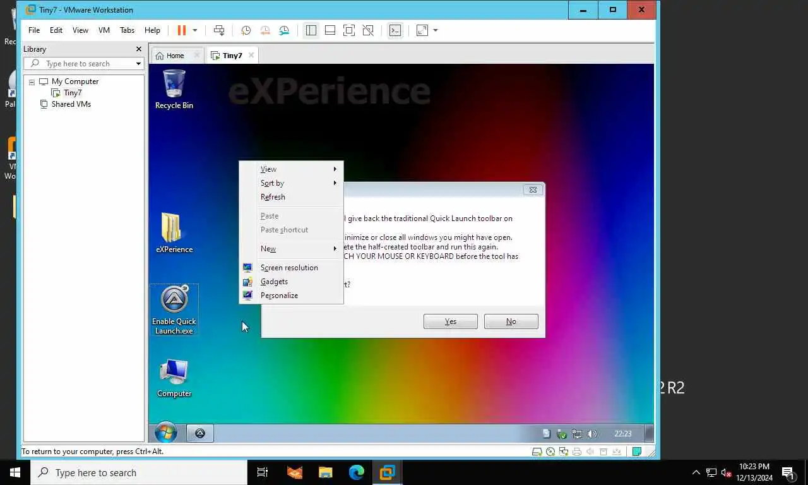
Task: Close the Library panel
Action: (139, 49)
